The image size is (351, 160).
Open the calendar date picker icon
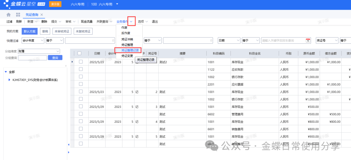click(x=308, y=40)
